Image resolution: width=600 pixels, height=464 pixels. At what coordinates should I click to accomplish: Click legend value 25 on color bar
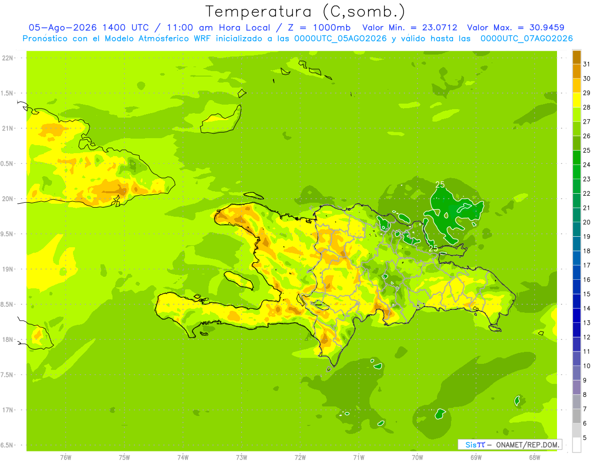pos(586,150)
